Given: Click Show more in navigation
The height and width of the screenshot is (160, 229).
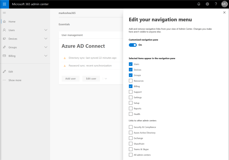Looking at the screenshot, I should 15,80.
